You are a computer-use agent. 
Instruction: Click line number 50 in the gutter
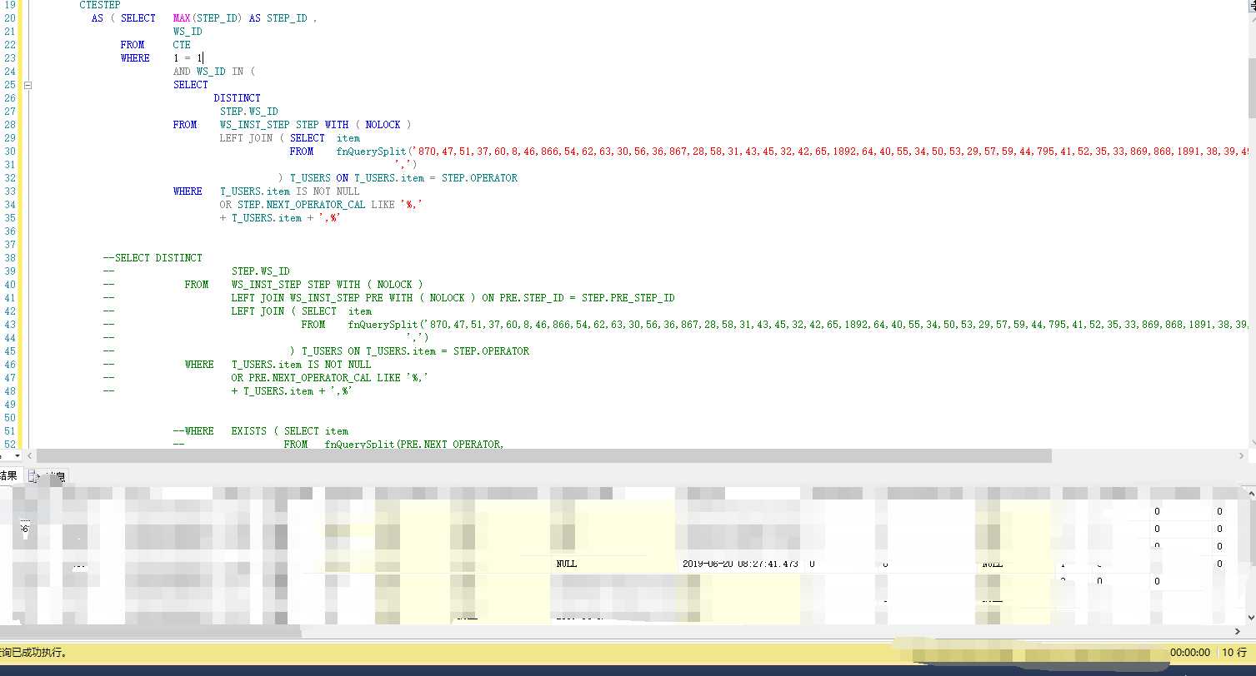(10, 418)
